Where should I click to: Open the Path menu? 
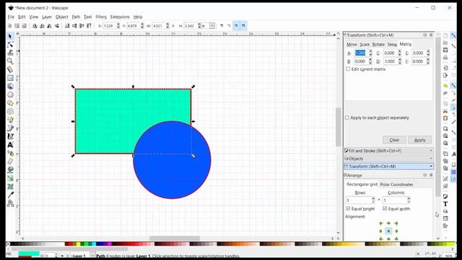[x=76, y=17]
